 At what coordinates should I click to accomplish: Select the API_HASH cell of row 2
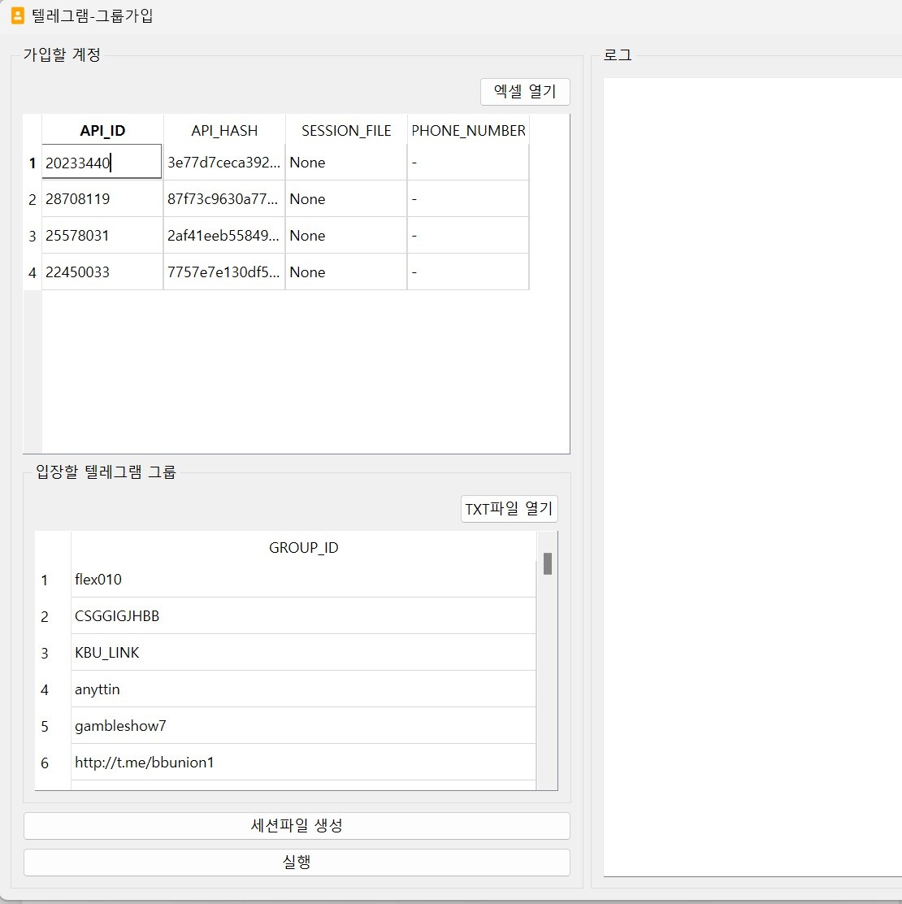[223, 198]
